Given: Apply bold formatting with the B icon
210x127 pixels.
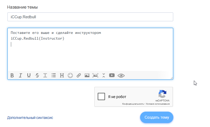Looking at the screenshot, I should pyautogui.click(x=12, y=75).
